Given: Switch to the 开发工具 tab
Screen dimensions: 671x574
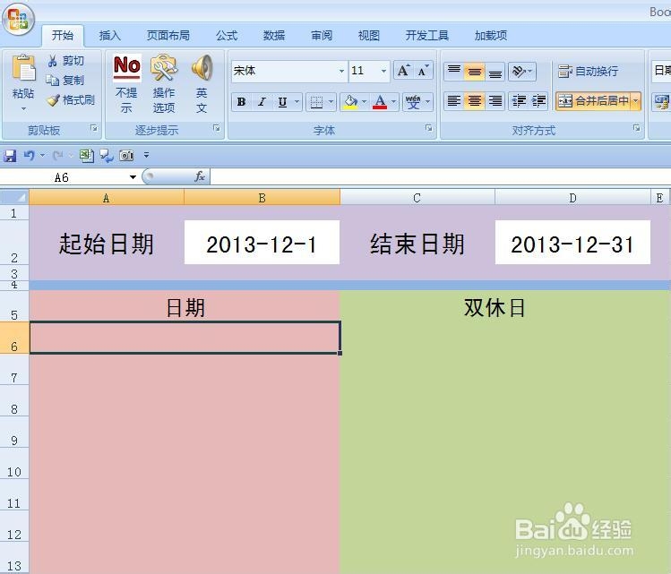Looking at the screenshot, I should (x=426, y=36).
